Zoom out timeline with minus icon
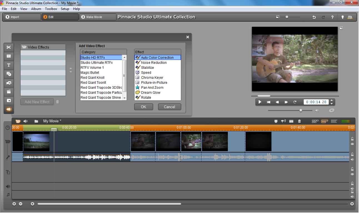 click(21, 204)
